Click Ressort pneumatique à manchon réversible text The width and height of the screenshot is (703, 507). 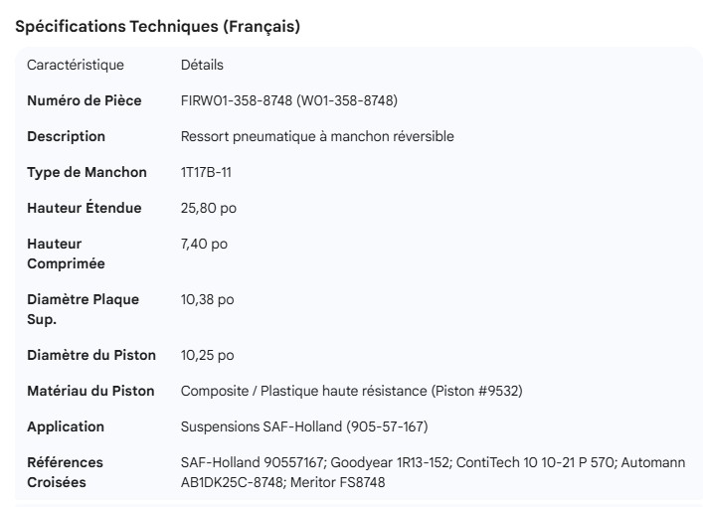(317, 136)
